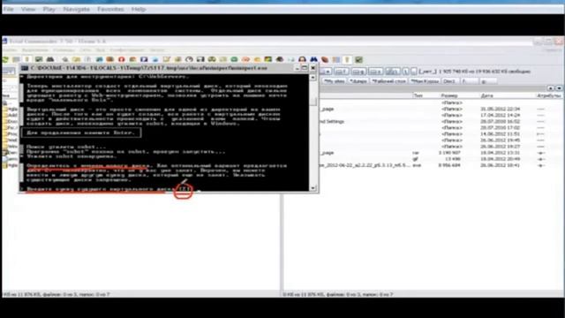The width and height of the screenshot is (565, 318).
Task: Click the person with headphones toolbar icon
Action: tap(302, 59)
